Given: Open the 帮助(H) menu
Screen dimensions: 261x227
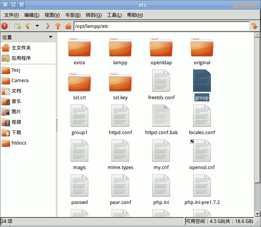Looking at the screenshot, I should [x=135, y=15].
